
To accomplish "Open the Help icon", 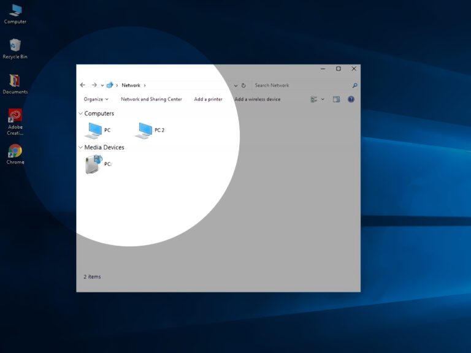I will pyautogui.click(x=351, y=99).
